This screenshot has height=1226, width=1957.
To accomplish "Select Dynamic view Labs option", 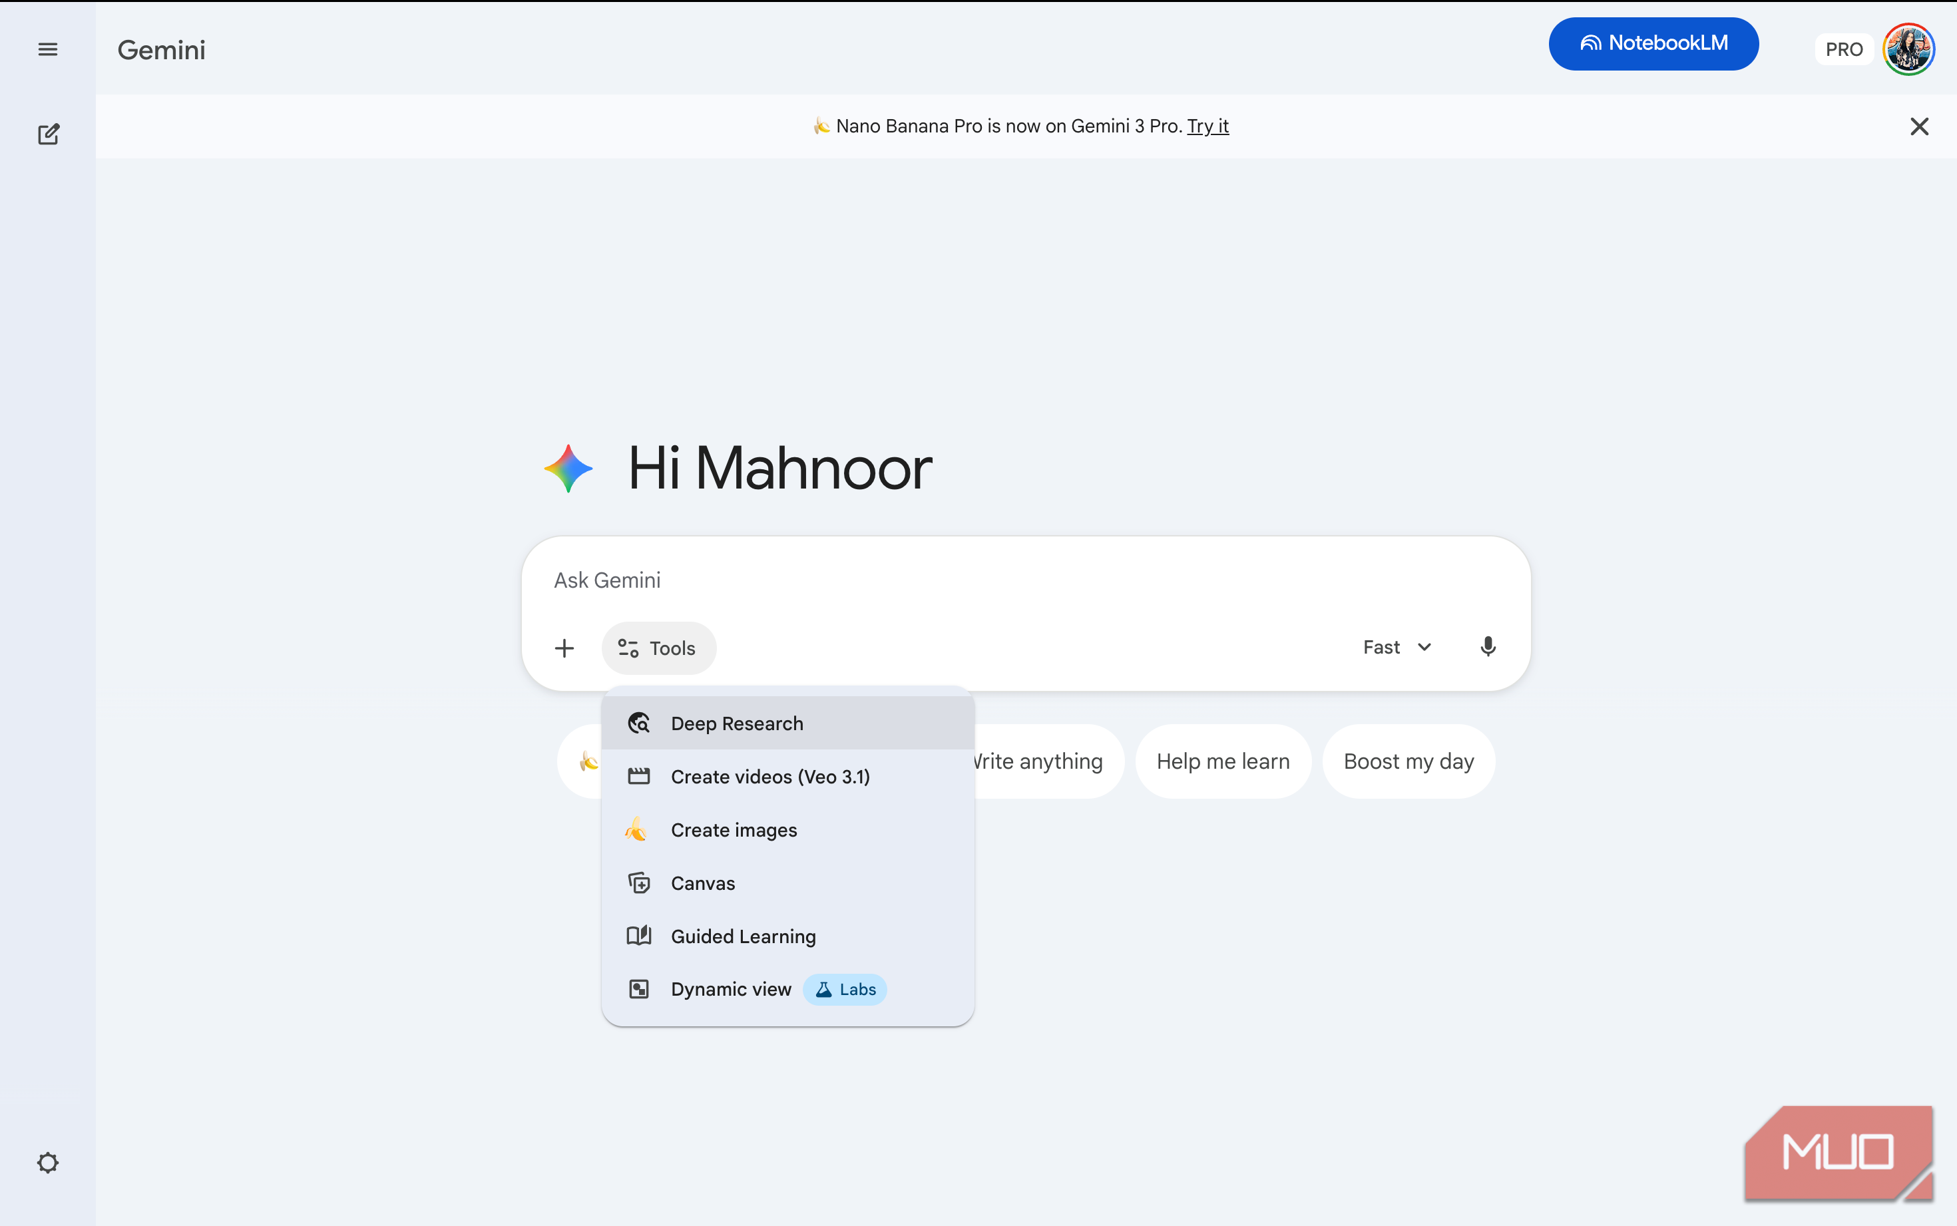I will 730,989.
